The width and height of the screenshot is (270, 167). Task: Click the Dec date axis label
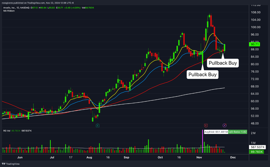[233, 157]
